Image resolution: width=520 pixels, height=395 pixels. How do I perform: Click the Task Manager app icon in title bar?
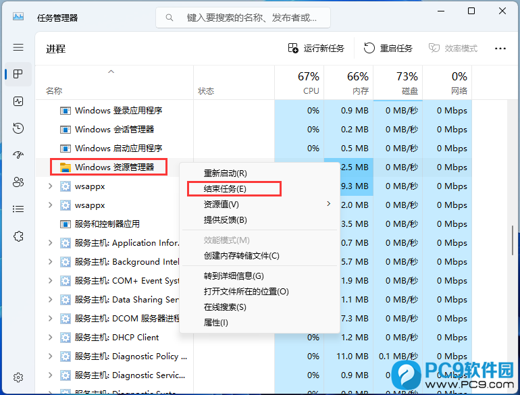(18, 16)
